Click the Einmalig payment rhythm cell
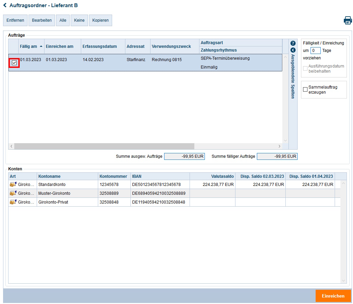This screenshot has height=304, width=353. [209, 67]
